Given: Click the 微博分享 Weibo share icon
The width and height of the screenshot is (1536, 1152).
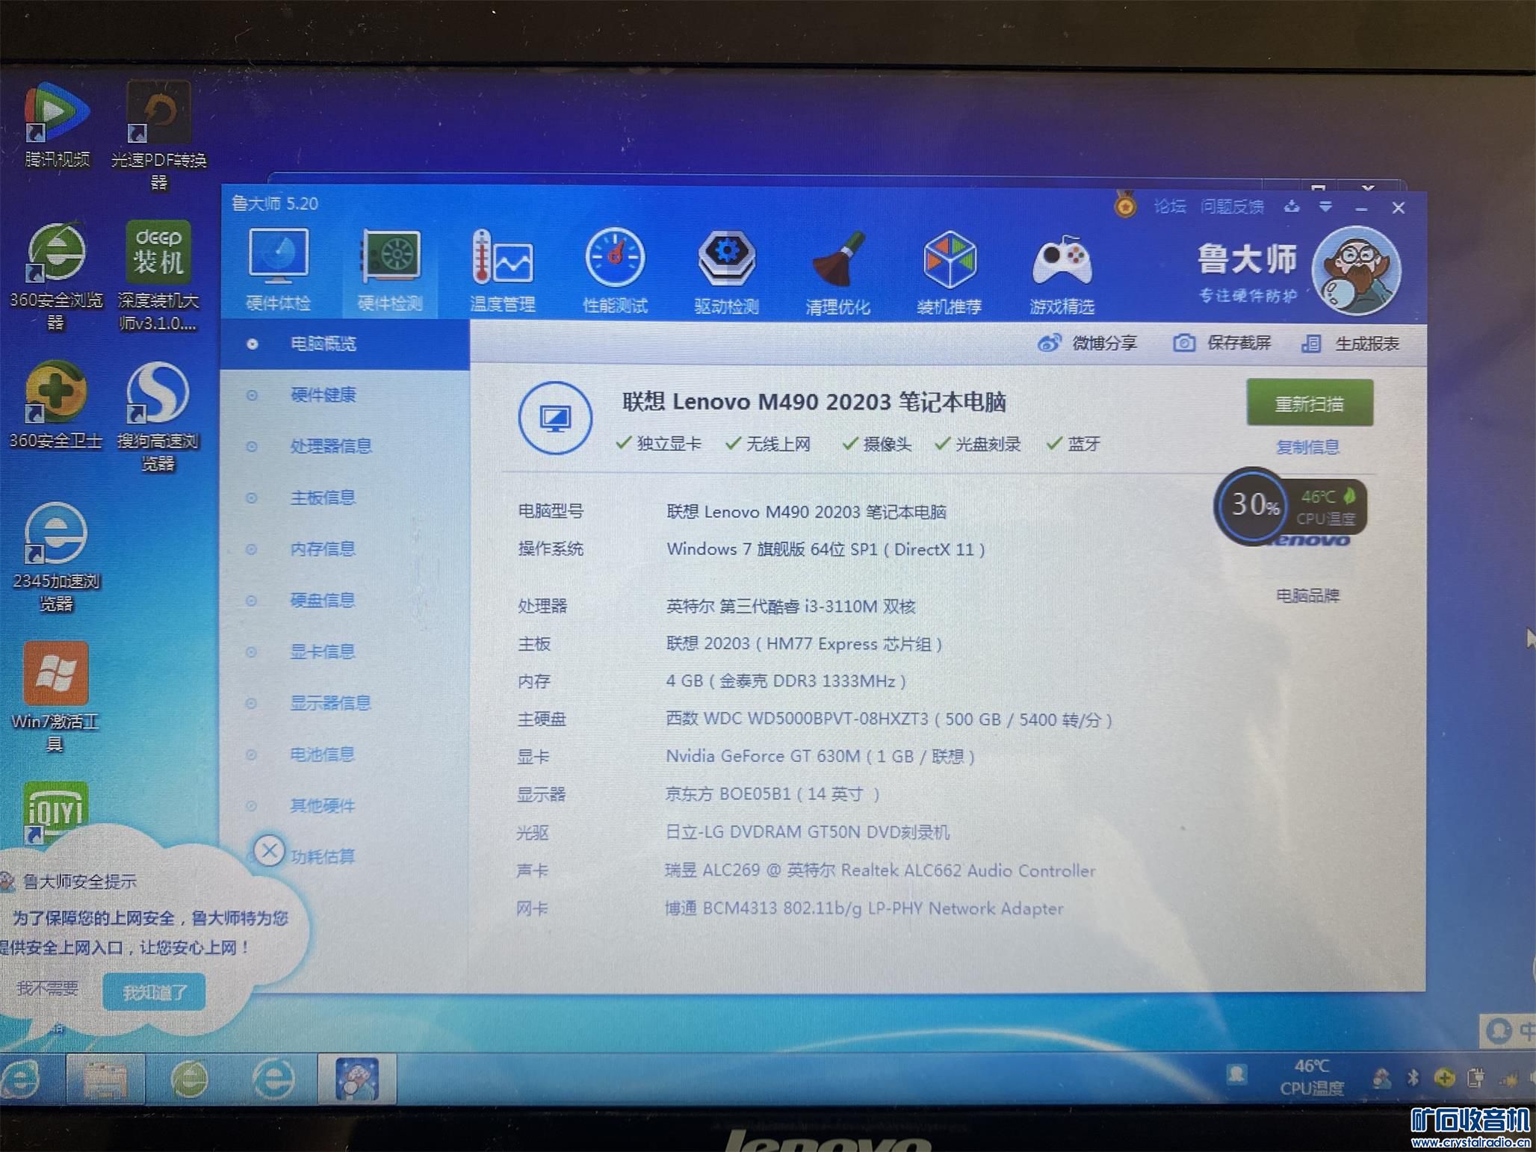Looking at the screenshot, I should tap(1050, 343).
